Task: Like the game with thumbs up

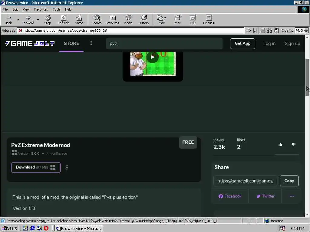Action: click(280, 145)
